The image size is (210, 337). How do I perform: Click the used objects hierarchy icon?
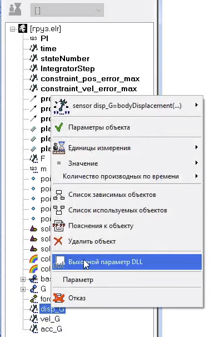59,210
